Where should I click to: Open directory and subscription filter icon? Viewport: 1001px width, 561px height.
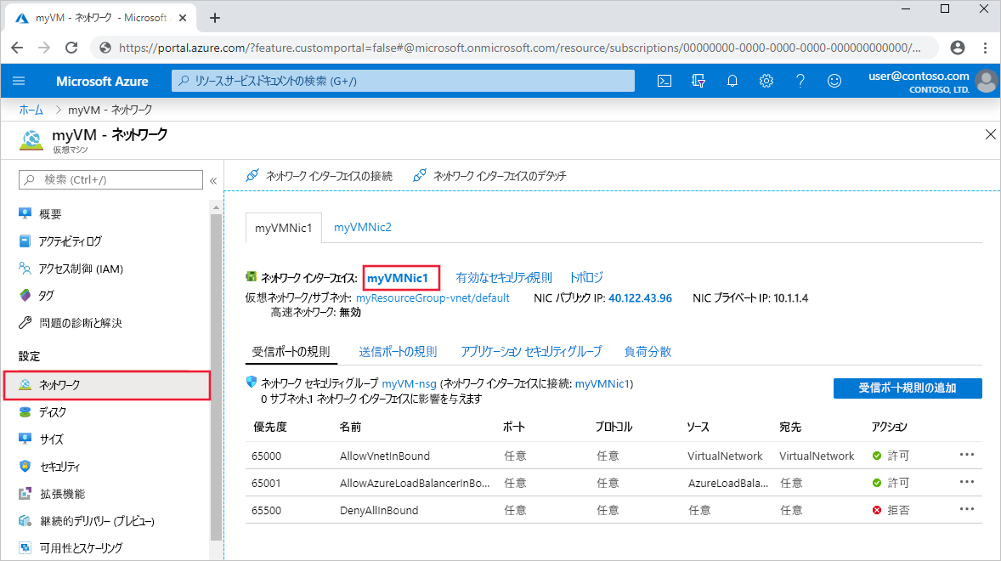pos(698,81)
